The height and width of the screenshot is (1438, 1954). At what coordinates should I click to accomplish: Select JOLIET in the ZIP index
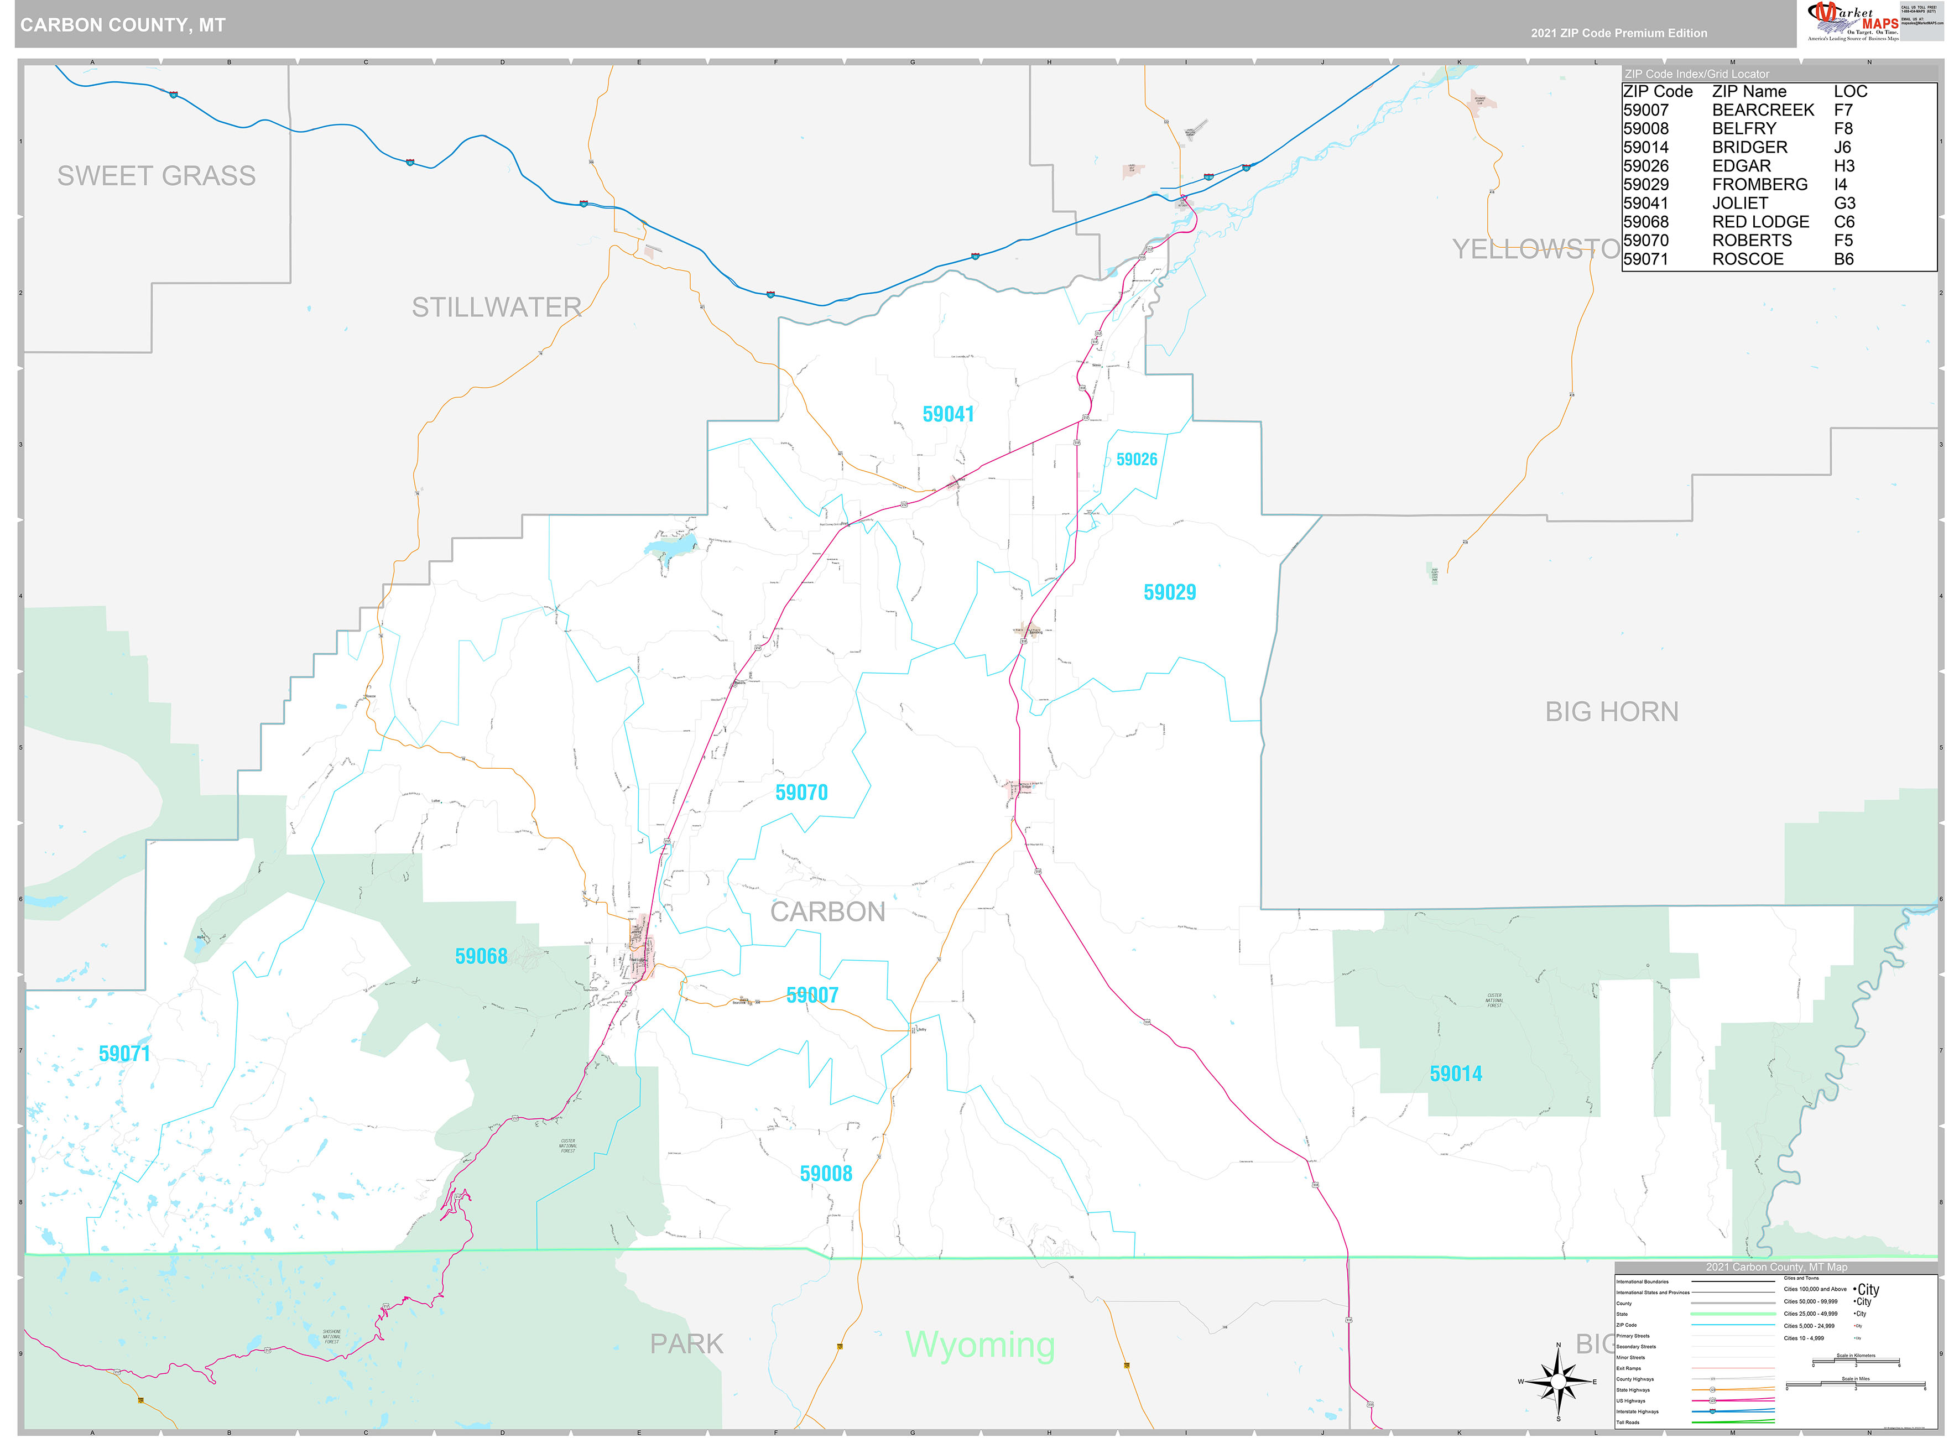[x=1740, y=203]
